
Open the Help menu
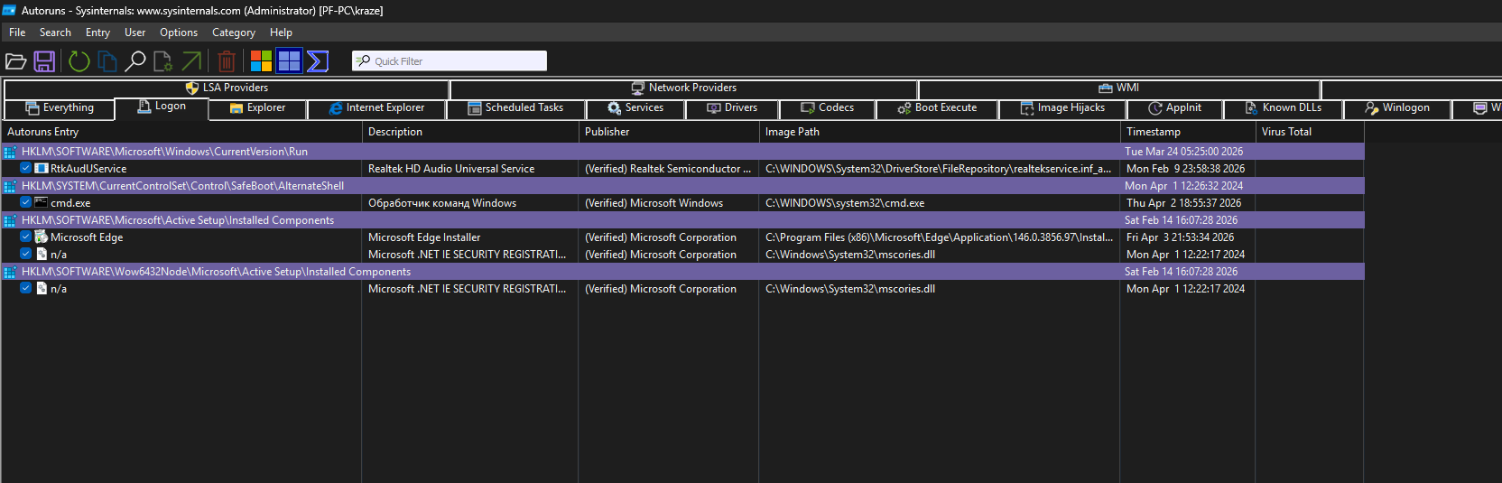(x=281, y=33)
